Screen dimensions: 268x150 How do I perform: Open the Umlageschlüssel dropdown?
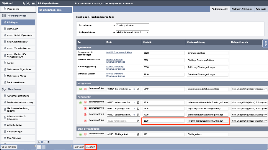(133, 32)
